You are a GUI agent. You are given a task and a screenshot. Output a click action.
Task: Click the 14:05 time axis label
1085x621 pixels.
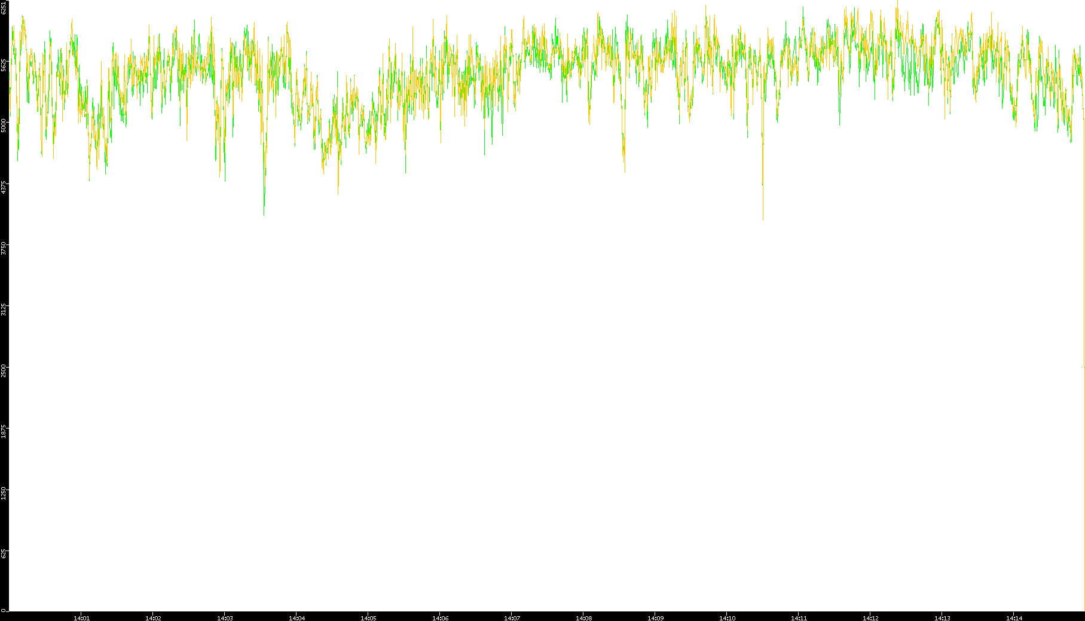[368, 618]
